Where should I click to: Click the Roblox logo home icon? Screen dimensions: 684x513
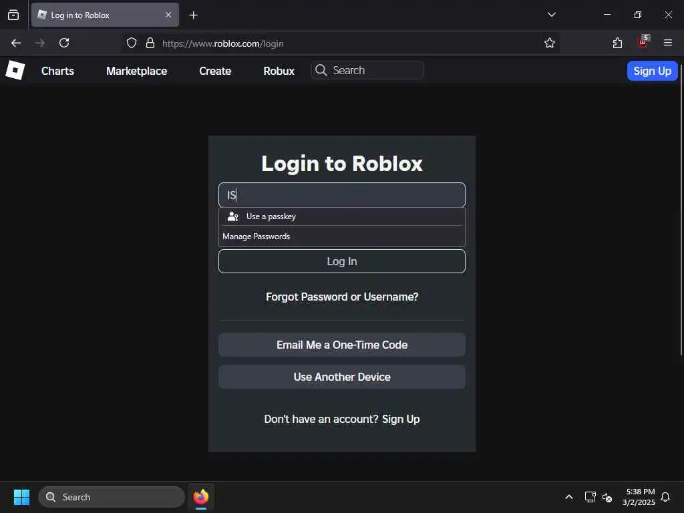pyautogui.click(x=15, y=70)
